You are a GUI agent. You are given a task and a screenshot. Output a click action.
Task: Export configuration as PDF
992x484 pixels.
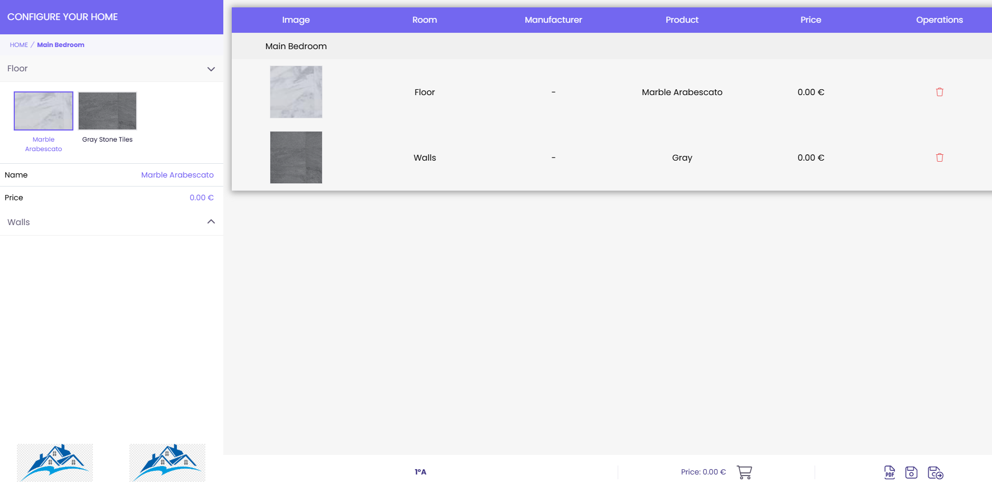pyautogui.click(x=890, y=472)
